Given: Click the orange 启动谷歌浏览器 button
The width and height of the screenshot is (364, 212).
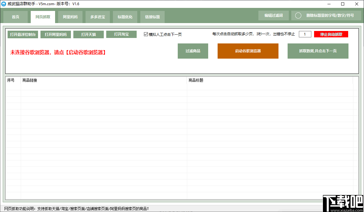Looking at the screenshot, I should tap(248, 51).
